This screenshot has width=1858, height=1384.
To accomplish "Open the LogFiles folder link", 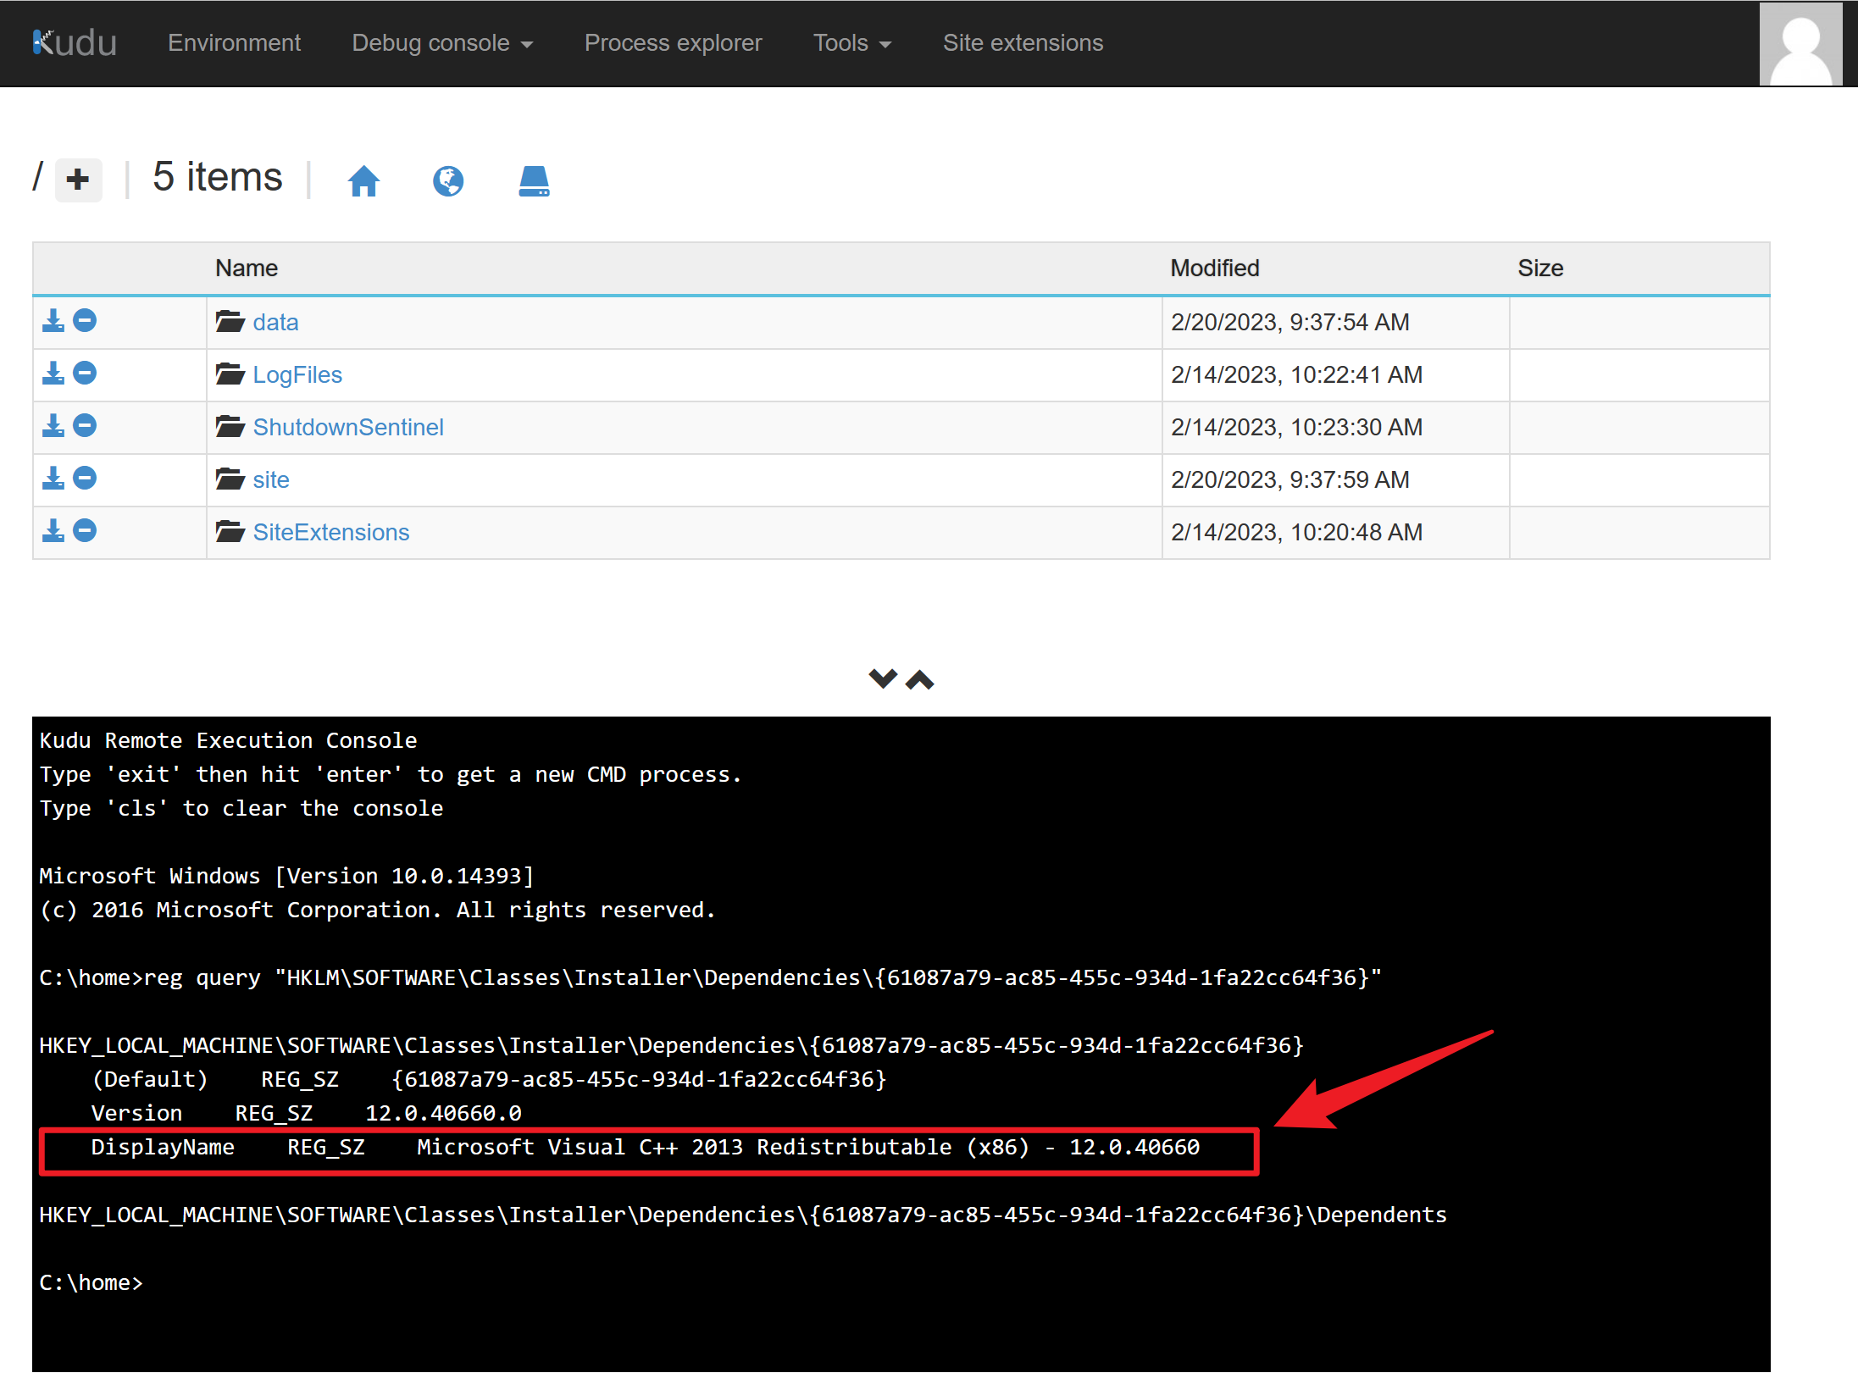I will [297, 374].
